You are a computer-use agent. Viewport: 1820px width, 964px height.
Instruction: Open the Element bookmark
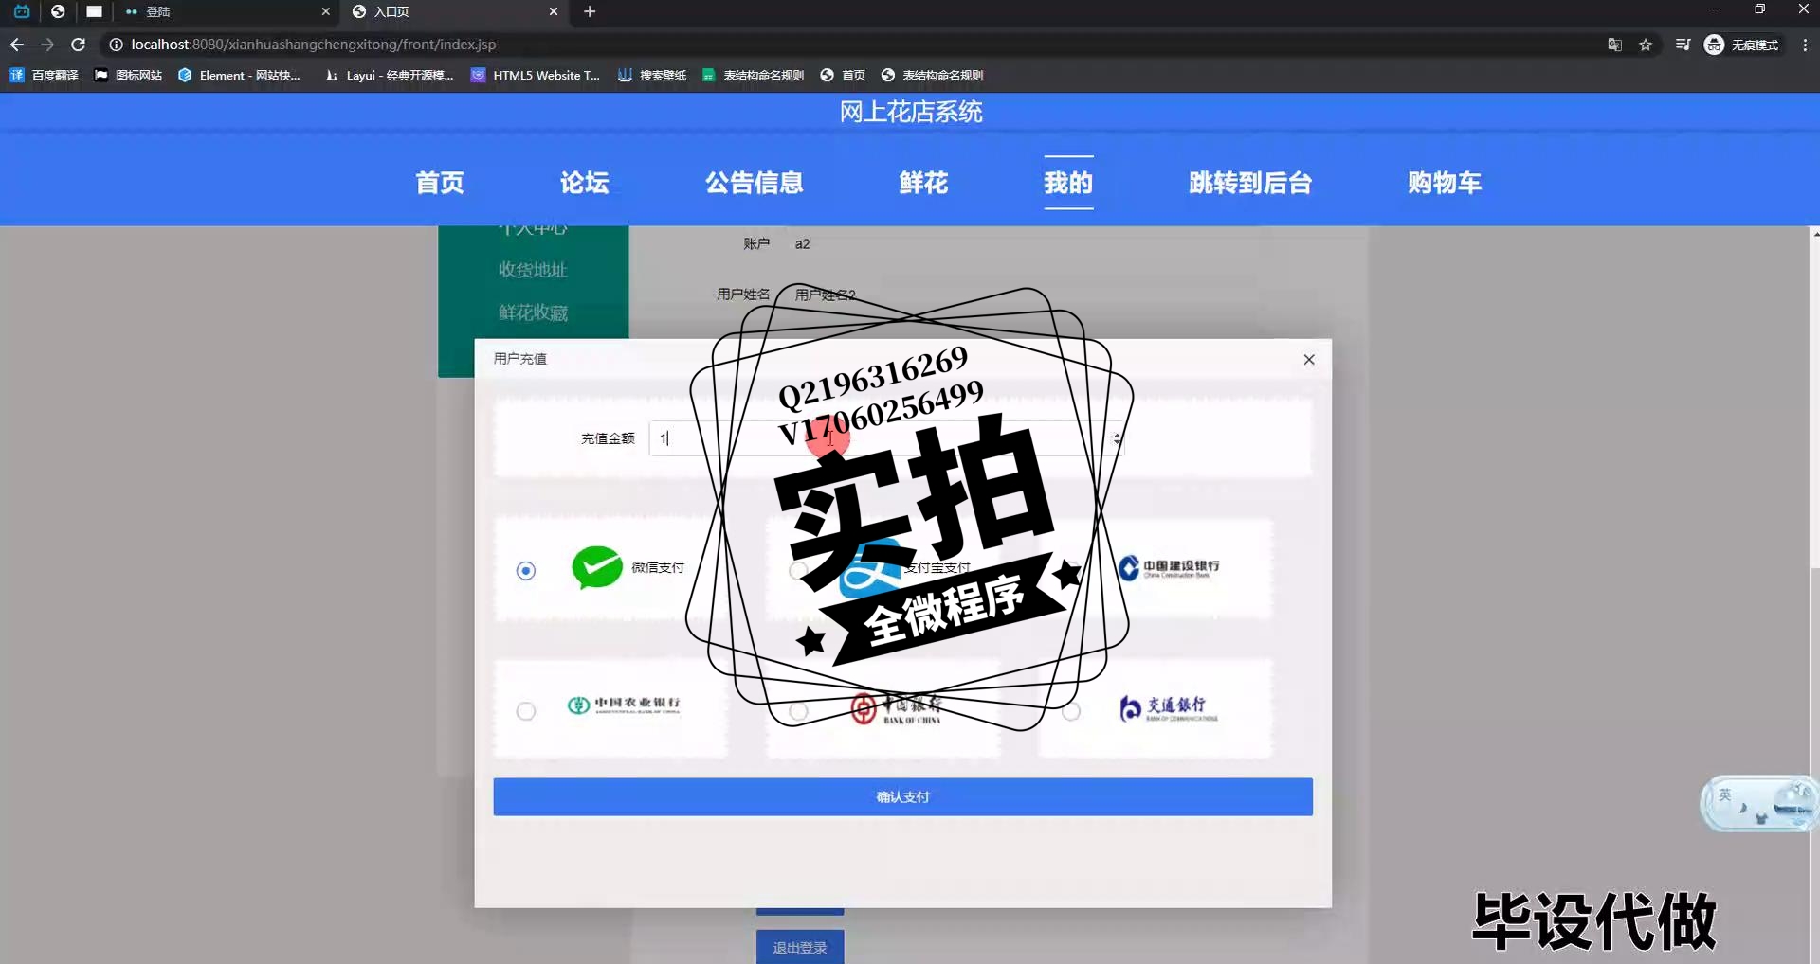tap(239, 75)
